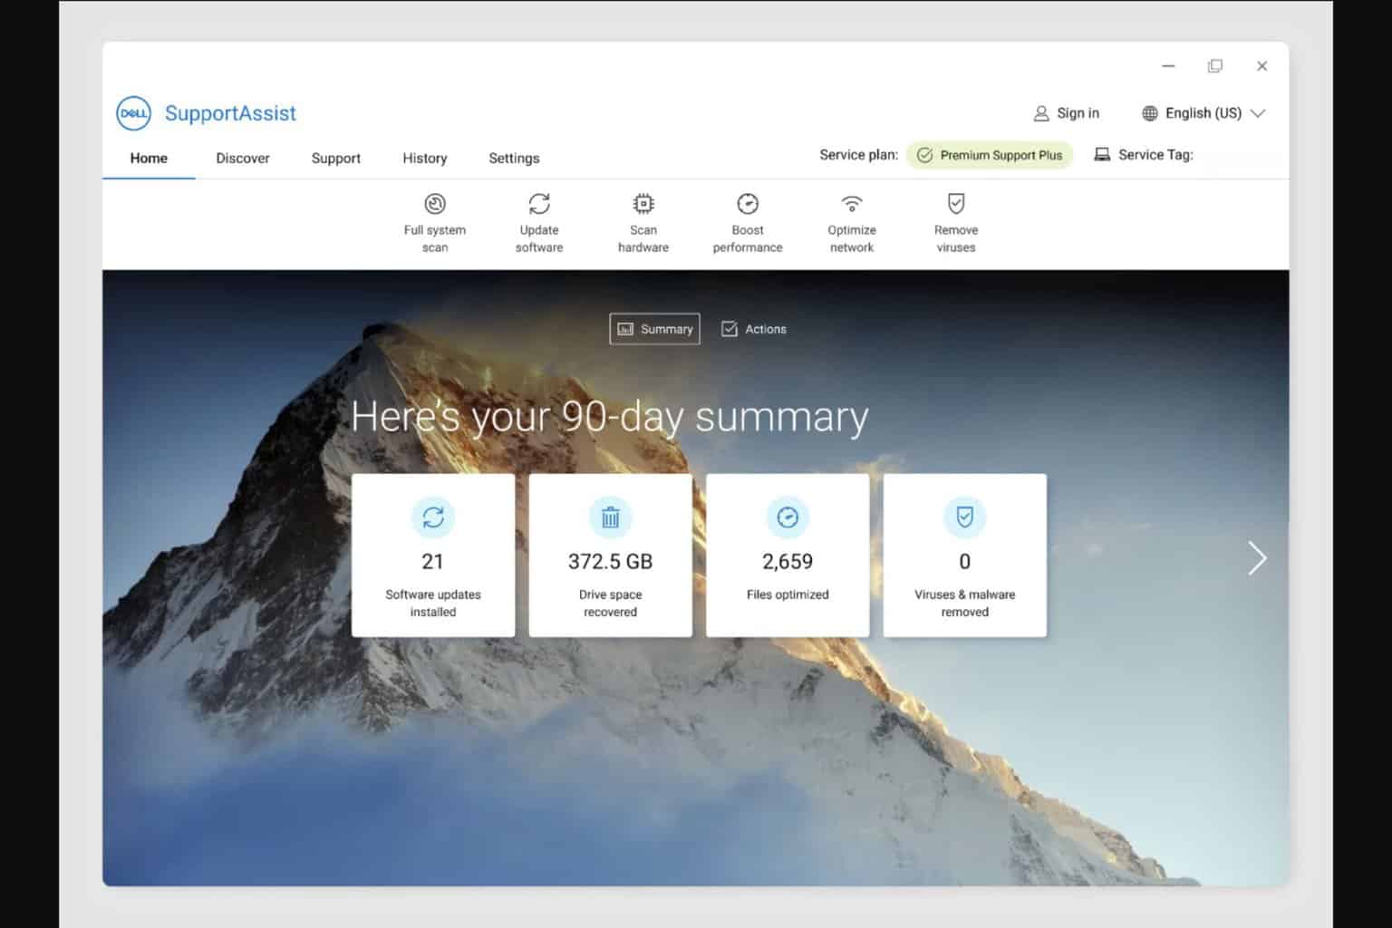Click the Dell logo icon
Viewport: 1392px width, 928px height.
(134, 113)
